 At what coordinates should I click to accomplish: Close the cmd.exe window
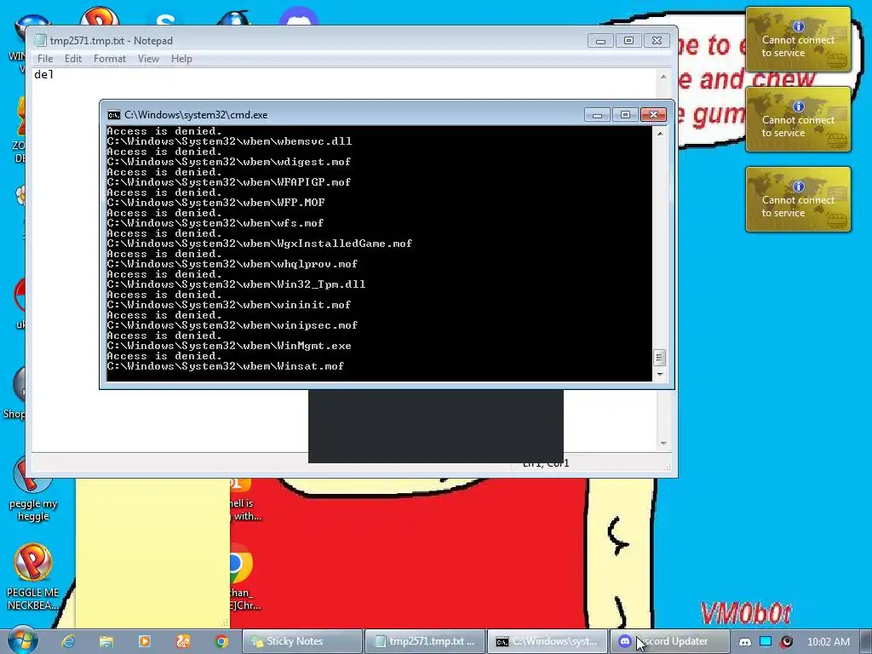pyautogui.click(x=653, y=115)
